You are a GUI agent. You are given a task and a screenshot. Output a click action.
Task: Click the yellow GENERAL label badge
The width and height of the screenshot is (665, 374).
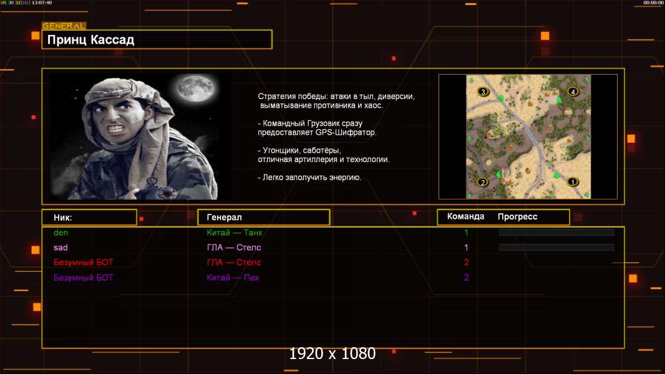[64, 26]
